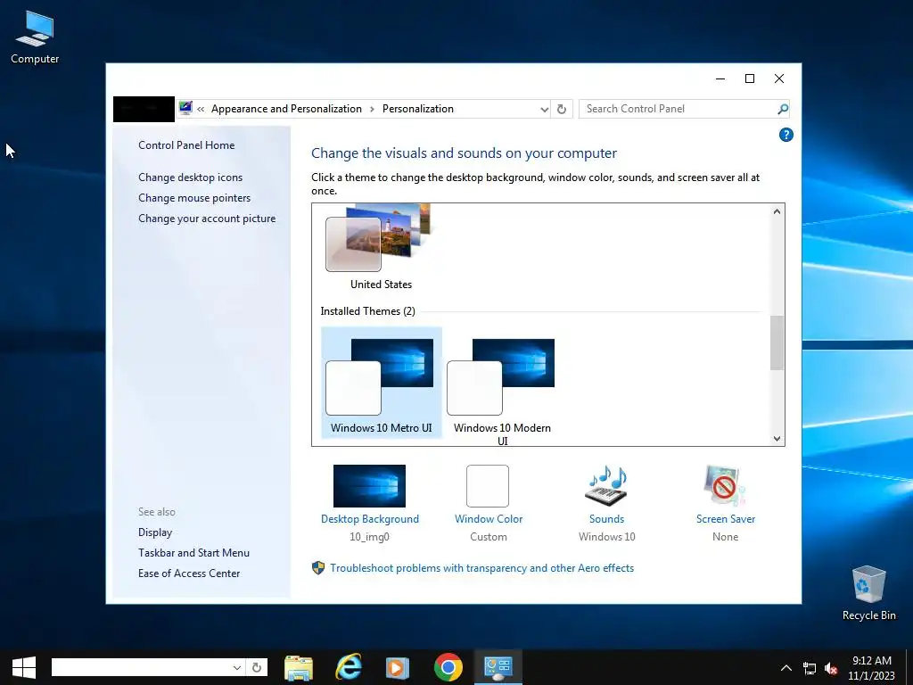Screen dimensions: 913x685
Task: Open Control Panel Home
Action: tap(186, 145)
